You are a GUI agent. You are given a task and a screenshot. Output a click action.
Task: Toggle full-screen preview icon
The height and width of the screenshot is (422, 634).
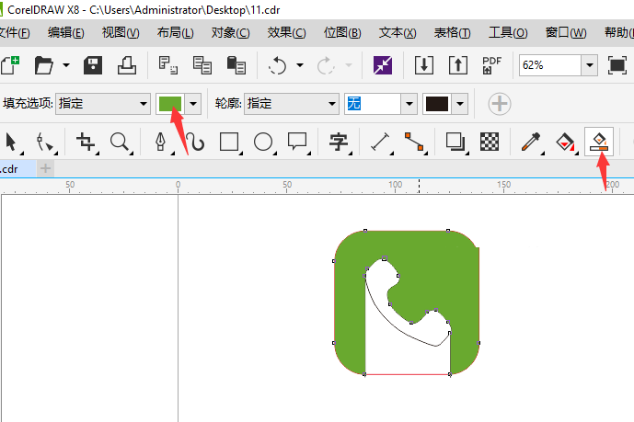coord(617,65)
